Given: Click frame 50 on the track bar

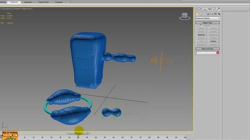Looking at the screenshot, I should point(96,137).
